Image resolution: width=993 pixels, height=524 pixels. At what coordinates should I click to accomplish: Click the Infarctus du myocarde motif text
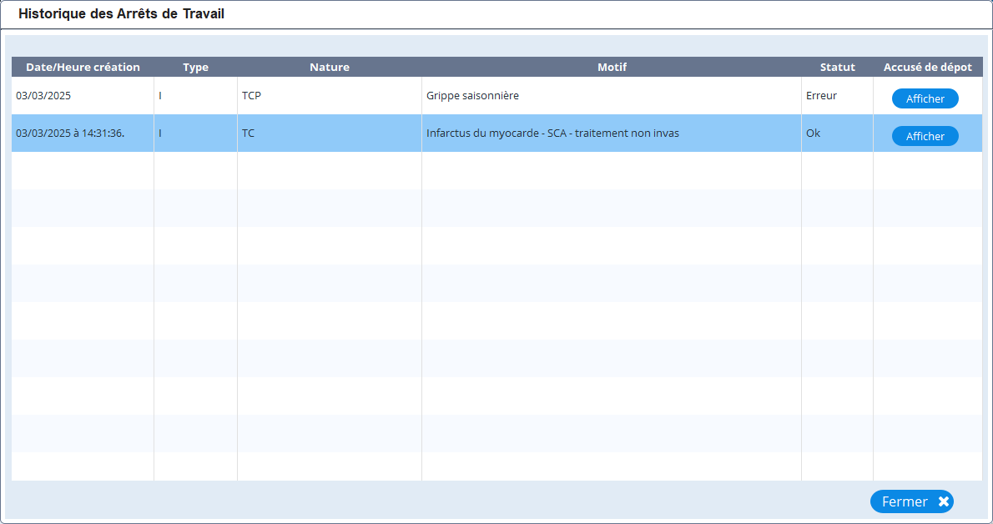[552, 134]
